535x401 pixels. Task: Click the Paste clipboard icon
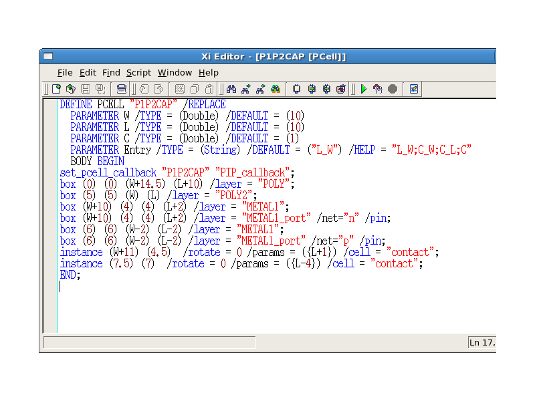(x=209, y=89)
